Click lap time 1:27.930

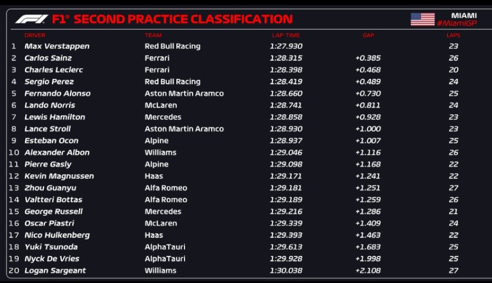tap(286, 46)
